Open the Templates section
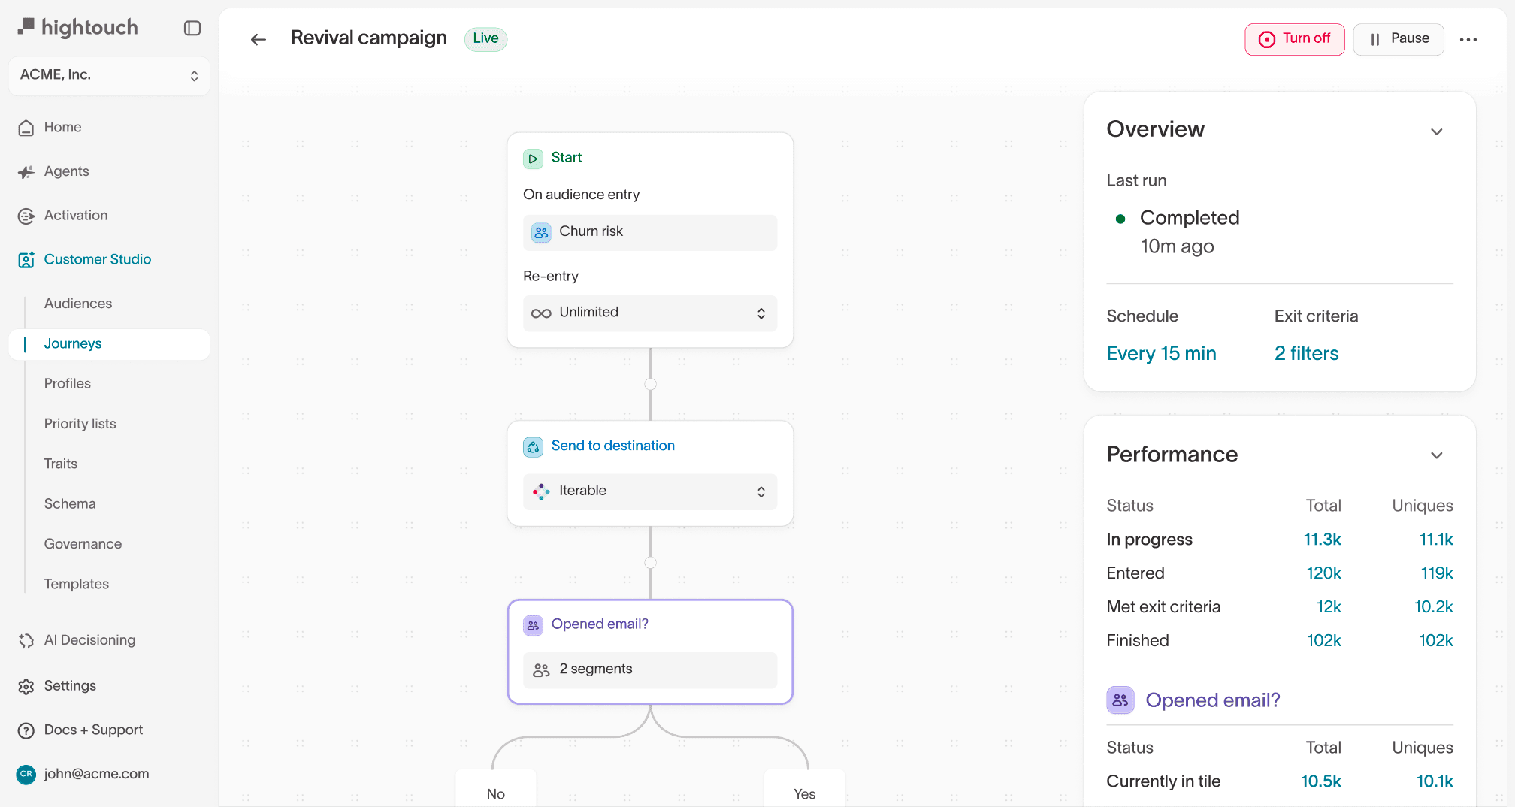The image size is (1515, 807). pos(77,584)
